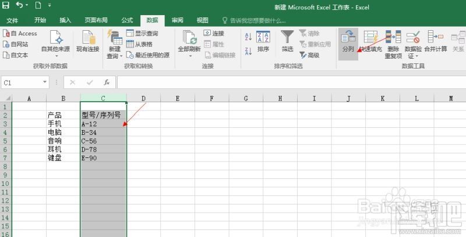This screenshot has height=237, width=466.
Task: Click 删除重复项 button
Action: (394, 44)
